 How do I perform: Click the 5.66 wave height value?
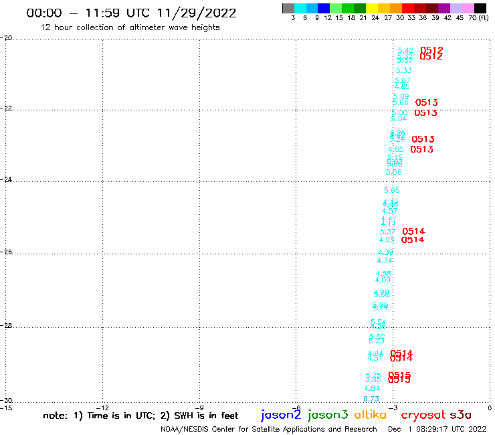(400, 102)
